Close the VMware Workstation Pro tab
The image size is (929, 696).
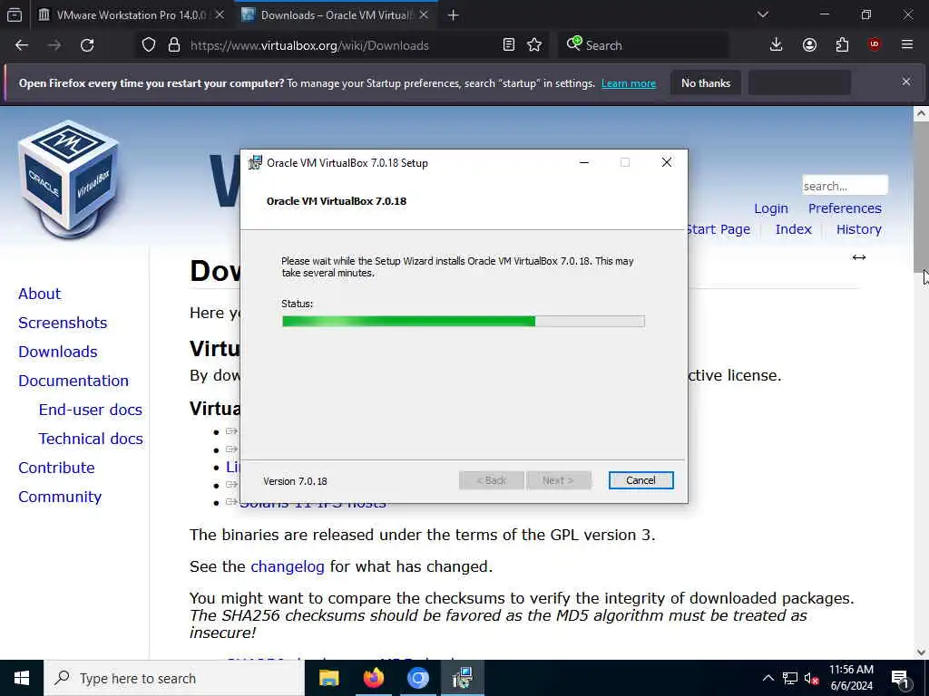pos(220,14)
